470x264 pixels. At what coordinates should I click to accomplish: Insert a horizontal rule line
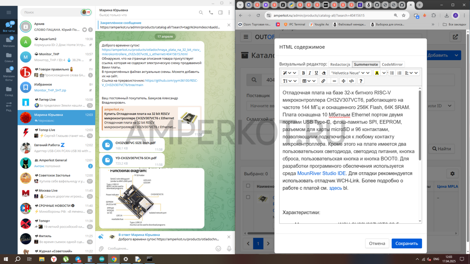coord(334,81)
